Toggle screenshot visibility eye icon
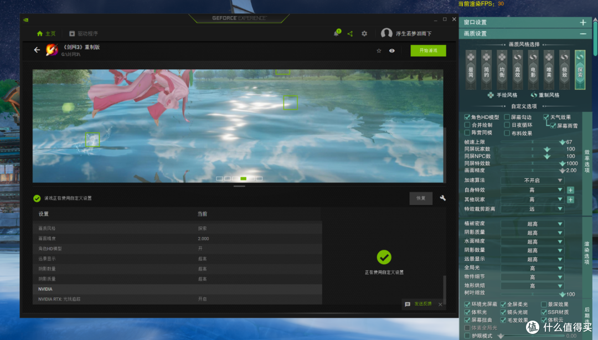This screenshot has height=340, width=598. [x=391, y=50]
